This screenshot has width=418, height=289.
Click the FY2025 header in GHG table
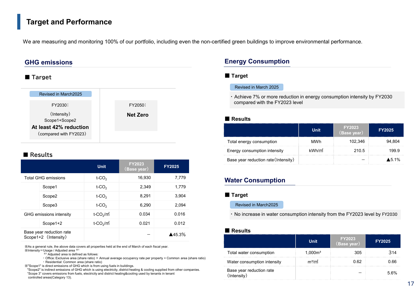[x=172, y=166]
